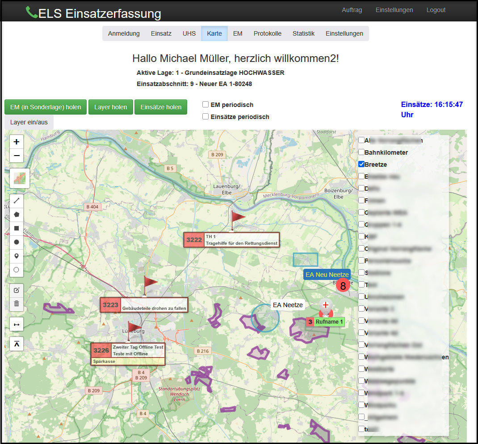Image resolution: width=478 pixels, height=444 pixels.
Task: Switch to the Protokolle tab
Action: (267, 33)
